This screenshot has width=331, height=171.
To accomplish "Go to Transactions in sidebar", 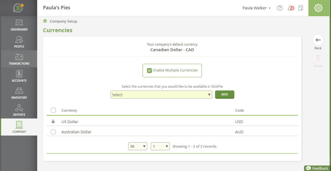I will pos(19,59).
